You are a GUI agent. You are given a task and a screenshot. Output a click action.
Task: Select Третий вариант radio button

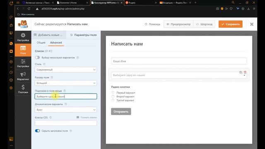tap(113, 100)
